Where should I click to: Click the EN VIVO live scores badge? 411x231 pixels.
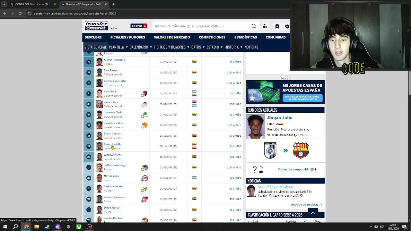[x=139, y=26]
